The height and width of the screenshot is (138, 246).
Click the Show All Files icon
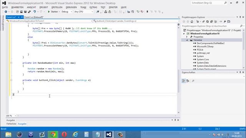(x=215, y=21)
